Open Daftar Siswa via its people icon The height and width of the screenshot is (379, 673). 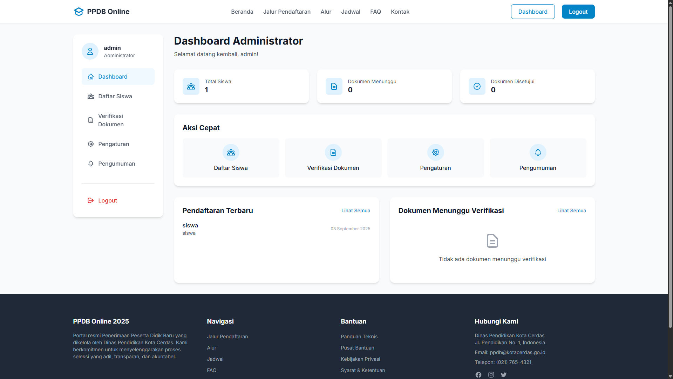[x=90, y=96]
